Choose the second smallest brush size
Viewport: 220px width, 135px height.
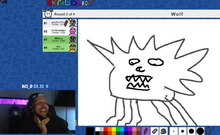[x=182, y=131]
